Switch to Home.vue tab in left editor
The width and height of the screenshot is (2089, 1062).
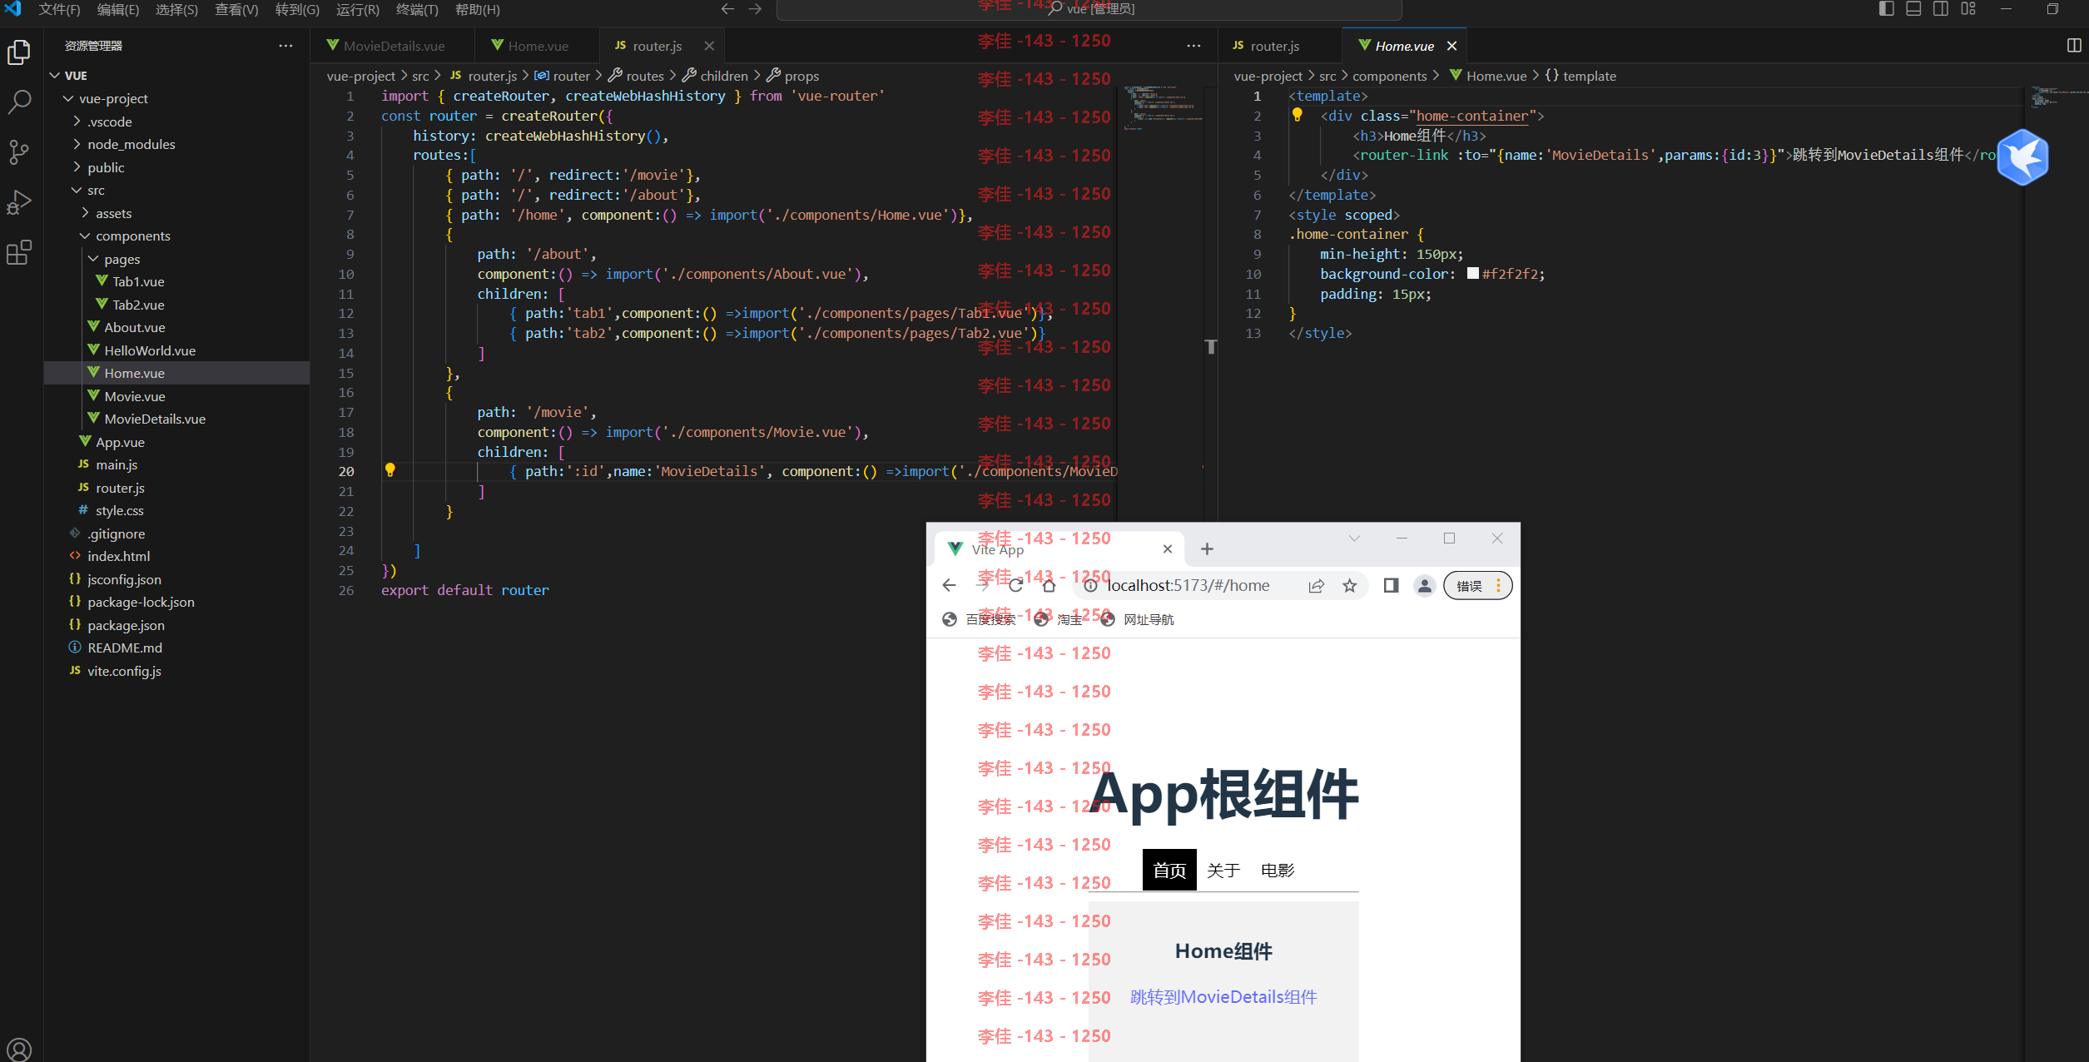click(x=537, y=46)
